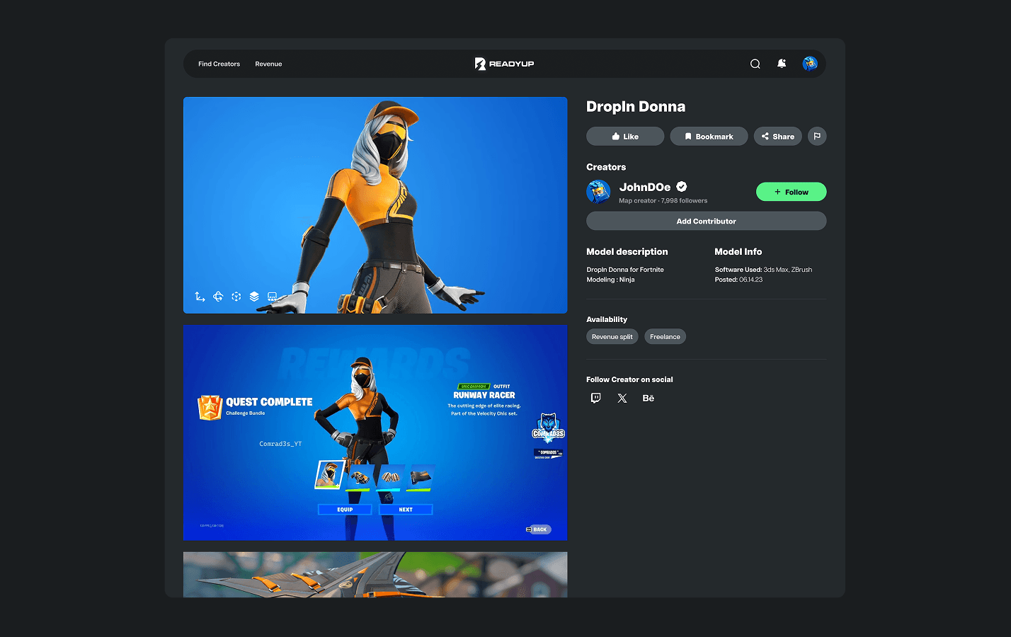Click the DropIn Donna title
The image size is (1011, 637).
click(636, 107)
